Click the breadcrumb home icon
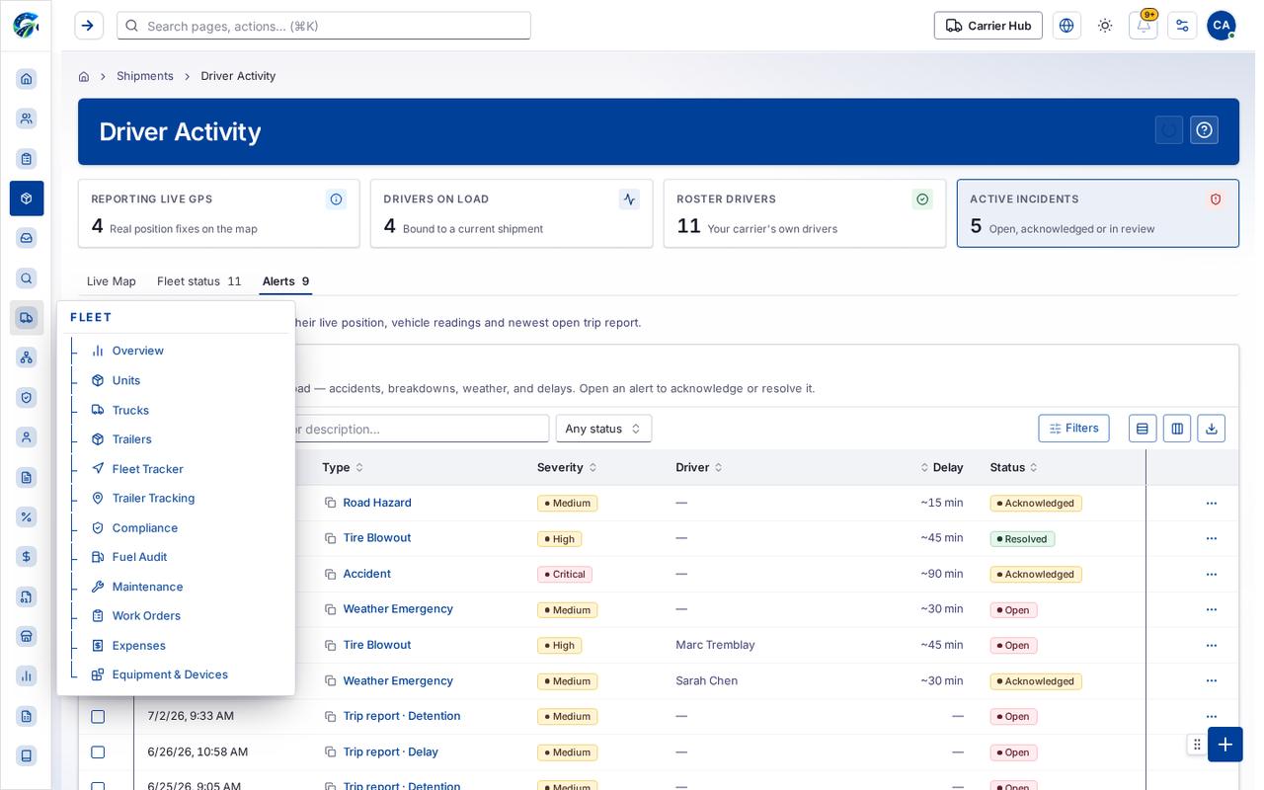The height and width of the screenshot is (790, 1264). tap(84, 76)
